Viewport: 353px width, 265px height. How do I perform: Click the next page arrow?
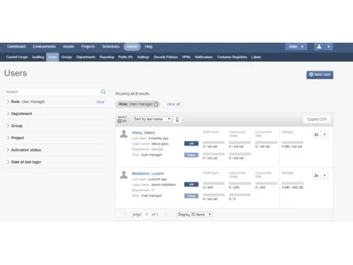166,214
